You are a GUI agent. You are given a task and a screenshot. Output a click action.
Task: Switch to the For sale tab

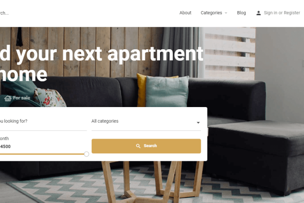tap(17, 98)
